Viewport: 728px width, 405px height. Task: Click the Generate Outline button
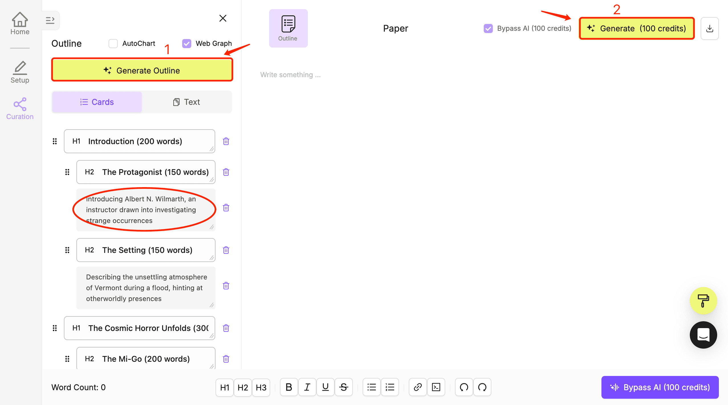pos(142,70)
